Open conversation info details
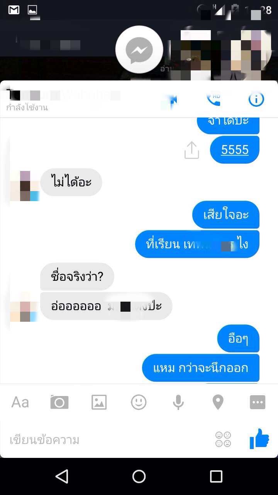The image size is (278, 495). click(x=256, y=99)
